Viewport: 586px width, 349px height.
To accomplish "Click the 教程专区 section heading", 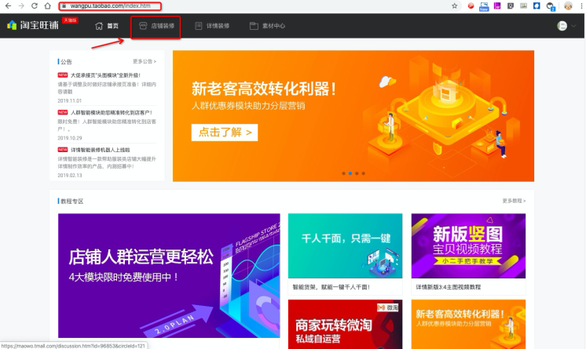I will pyautogui.click(x=71, y=202).
